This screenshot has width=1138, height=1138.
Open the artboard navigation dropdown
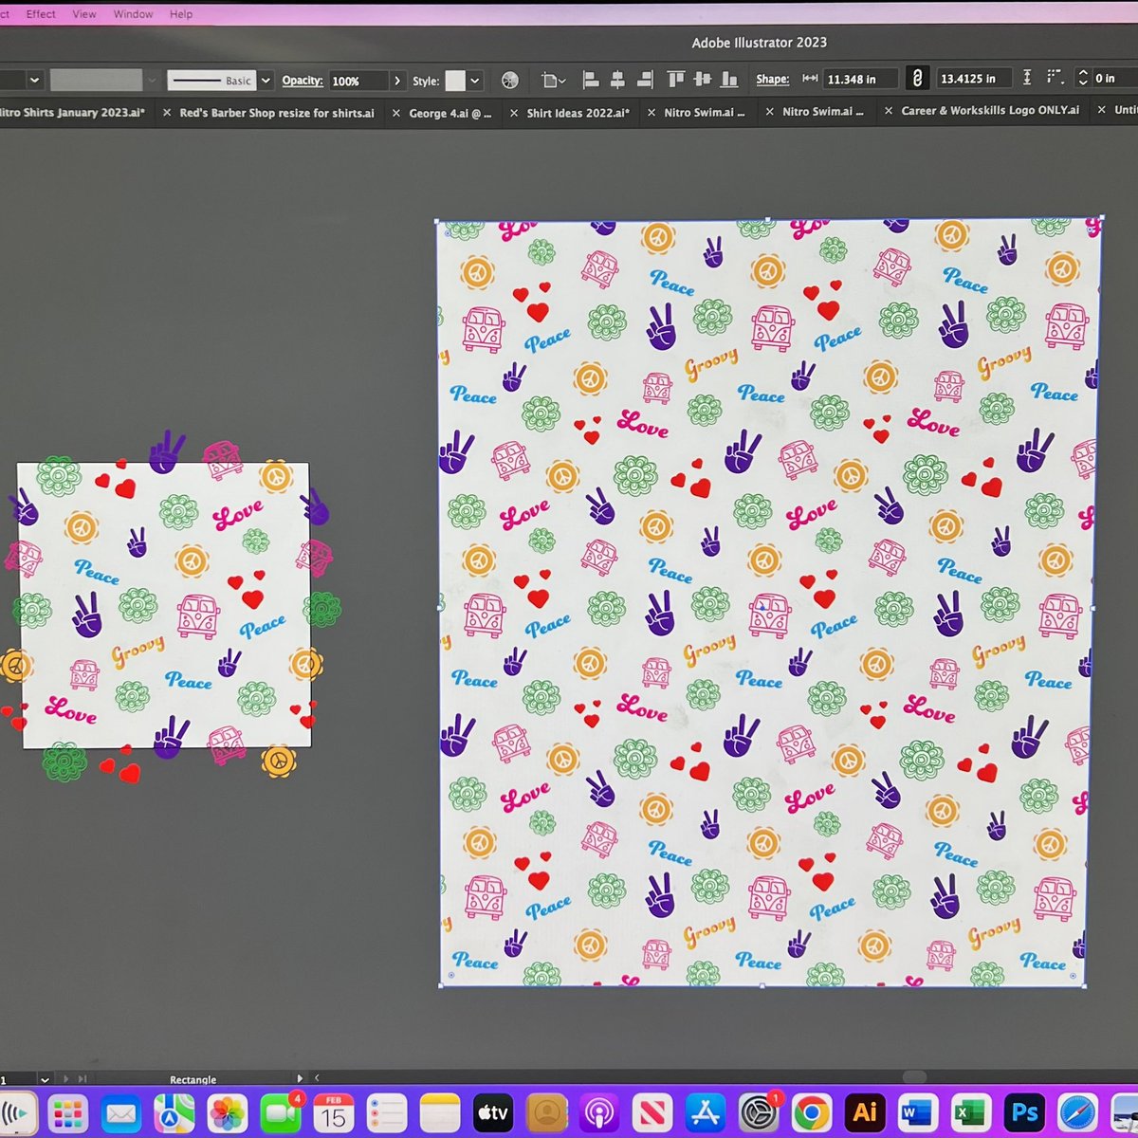[45, 1079]
